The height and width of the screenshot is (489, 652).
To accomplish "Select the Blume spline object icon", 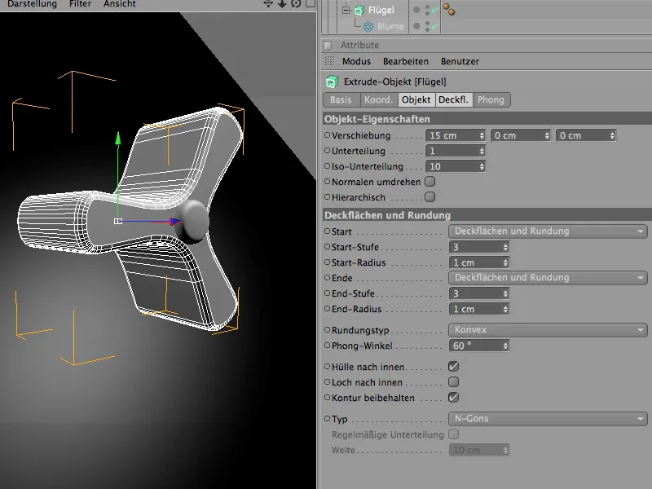I will 368,26.
